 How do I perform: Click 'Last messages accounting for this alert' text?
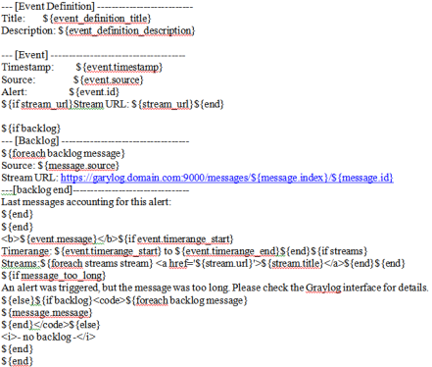pyautogui.click(x=86, y=202)
